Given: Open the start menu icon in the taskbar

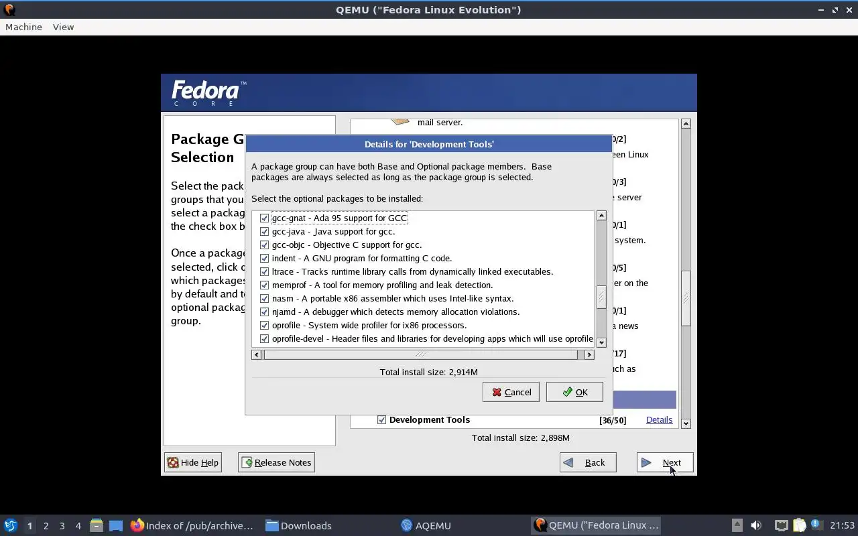Looking at the screenshot, I should click(x=10, y=525).
